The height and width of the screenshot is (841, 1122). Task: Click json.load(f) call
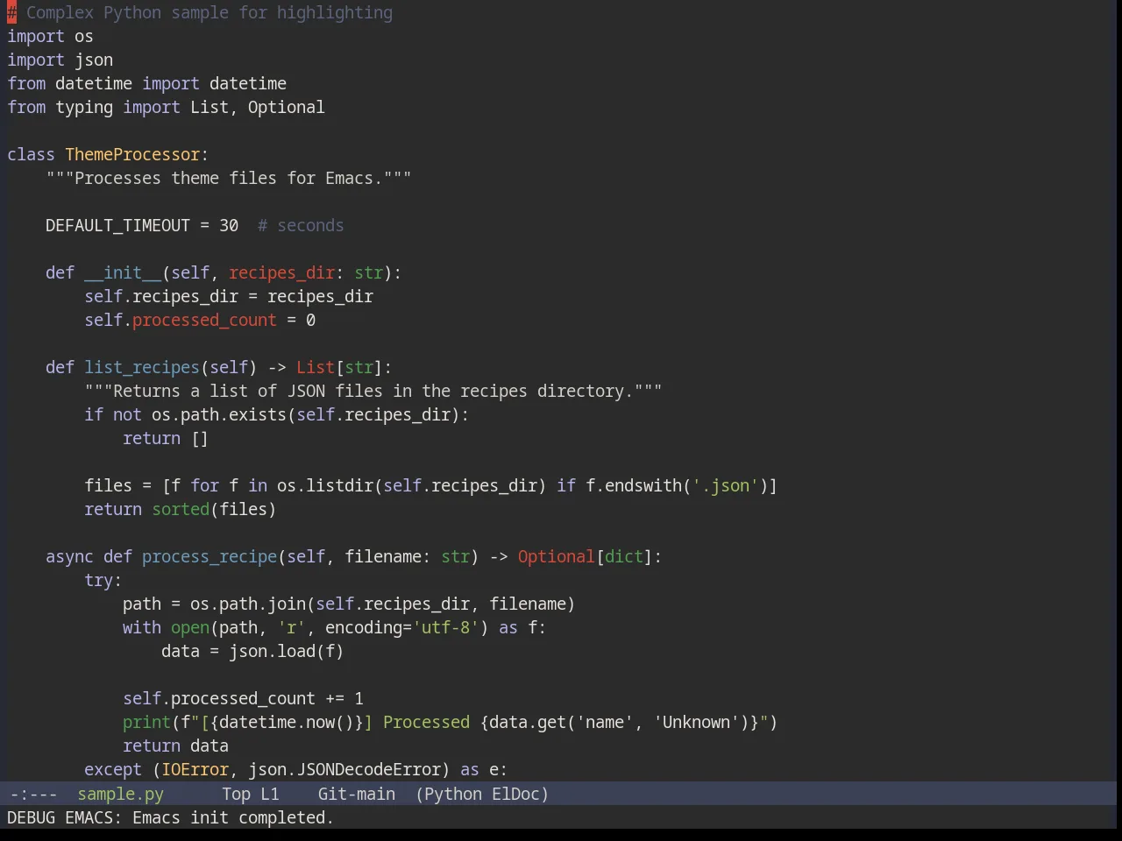click(x=287, y=651)
